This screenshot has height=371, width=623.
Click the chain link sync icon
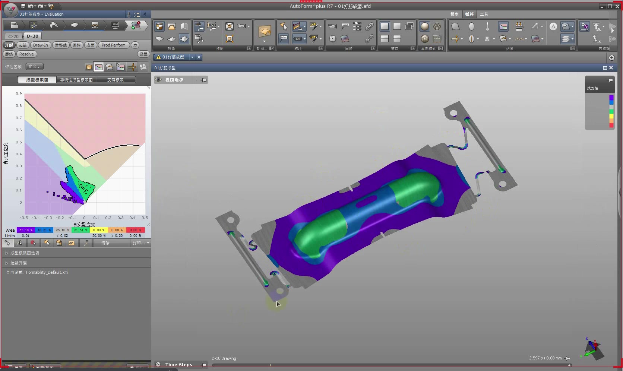click(369, 26)
